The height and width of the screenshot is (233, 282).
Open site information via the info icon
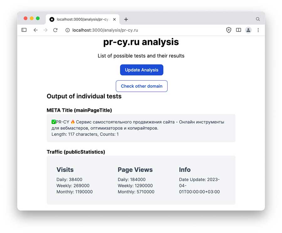(x=67, y=30)
